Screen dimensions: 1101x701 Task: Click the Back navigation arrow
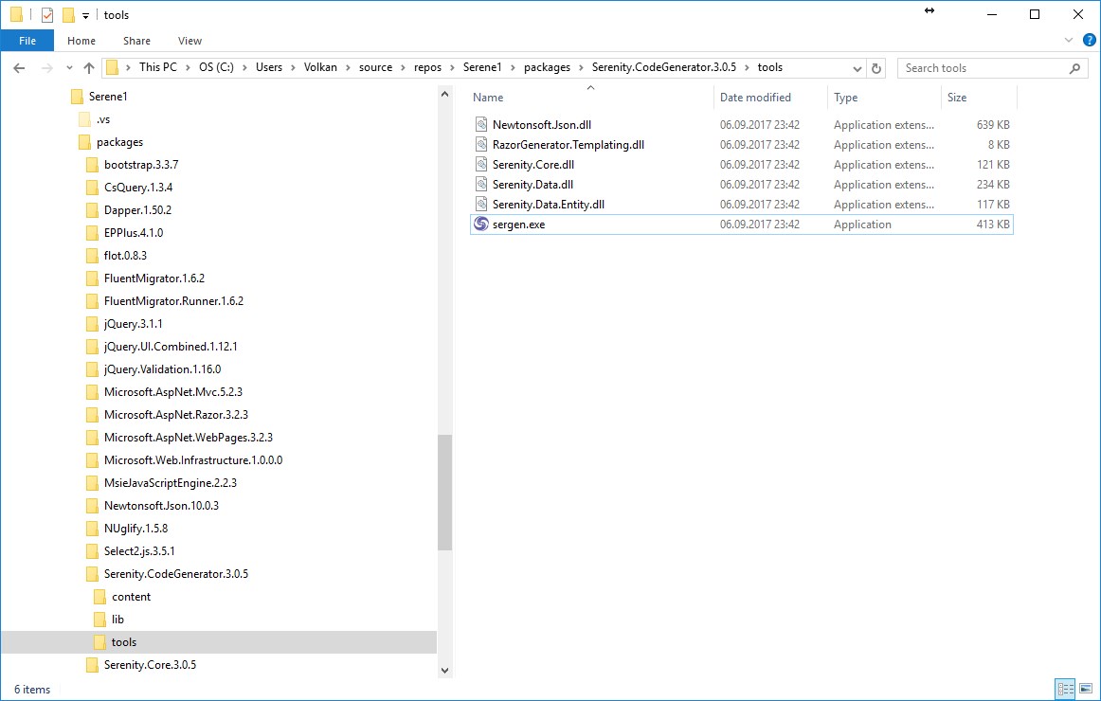click(19, 68)
